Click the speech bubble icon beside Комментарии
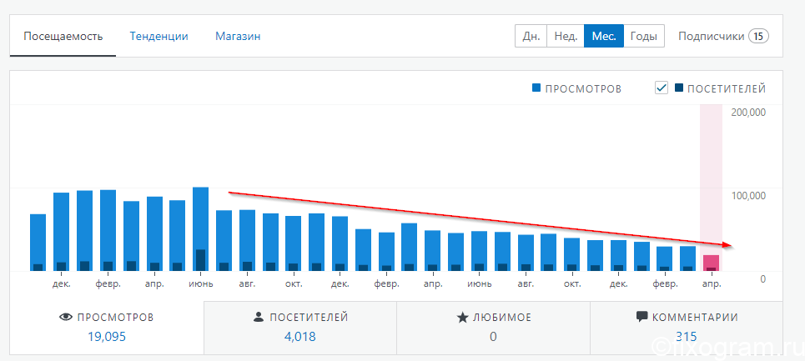Viewport: 805px width, 361px height. coord(641,318)
